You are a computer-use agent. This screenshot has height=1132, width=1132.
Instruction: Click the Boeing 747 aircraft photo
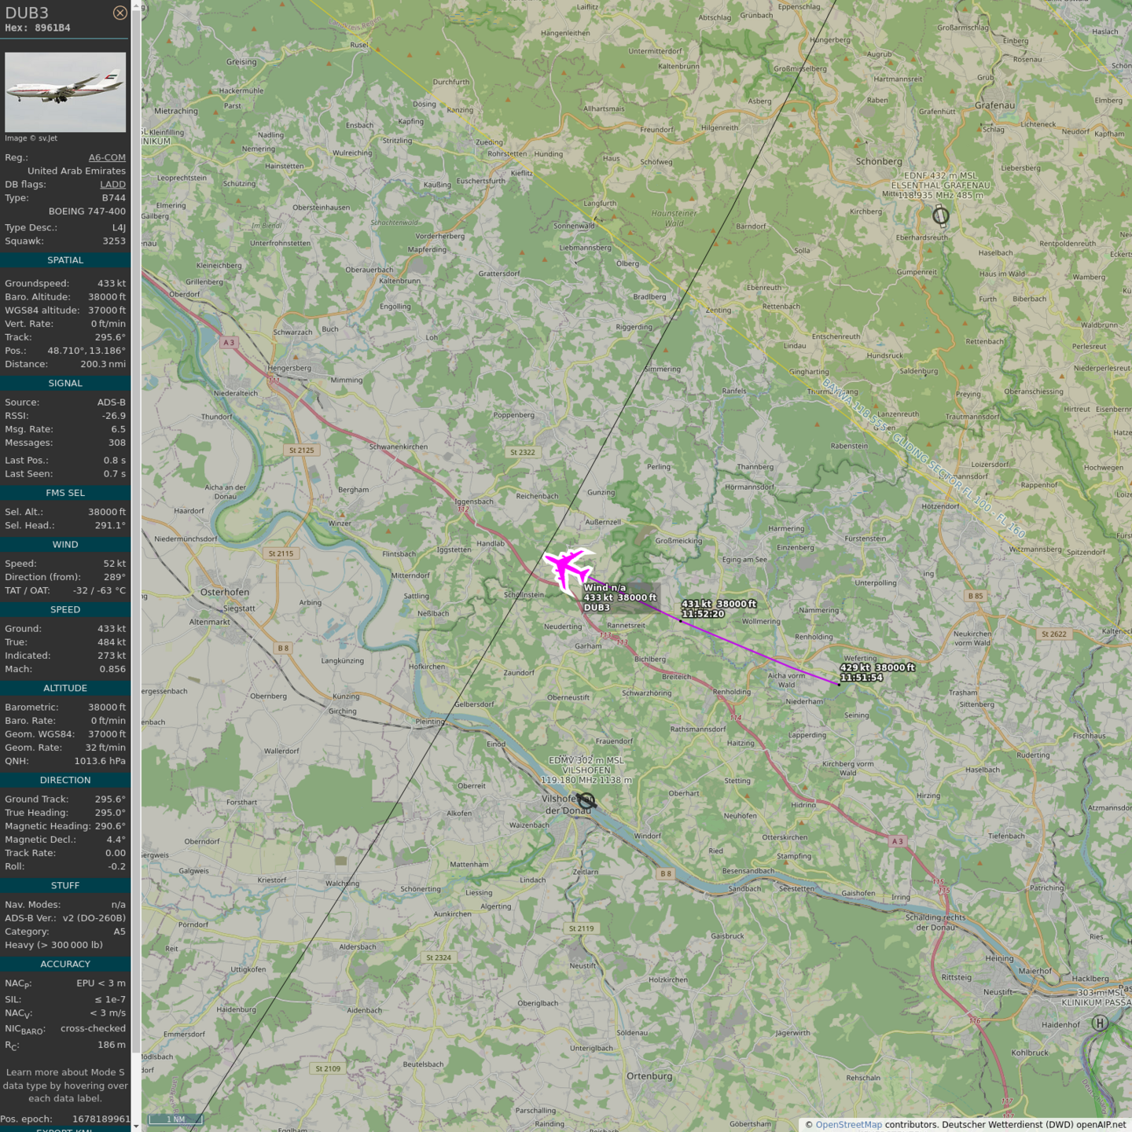click(65, 92)
